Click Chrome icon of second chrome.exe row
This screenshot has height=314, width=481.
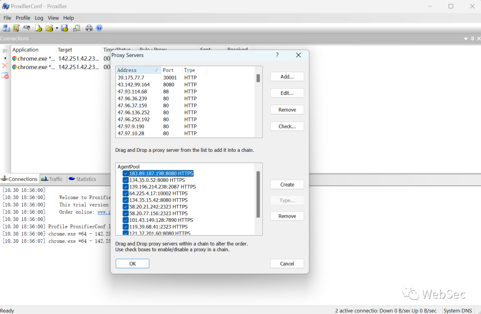click(x=14, y=67)
